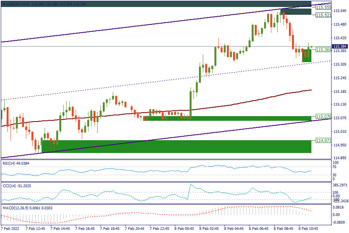The image size is (349, 233).
Task: Select the 115.555 price level label
Action: click(x=323, y=7)
